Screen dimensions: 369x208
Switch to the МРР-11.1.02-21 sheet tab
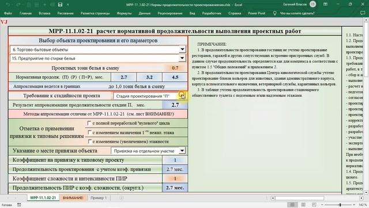tap(43, 198)
